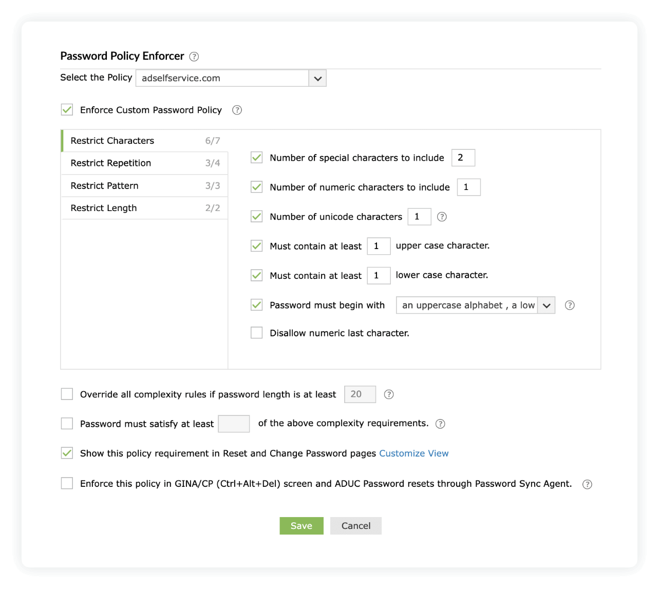The height and width of the screenshot is (589, 659).
Task: Select the Restrict Pattern tab
Action: coord(145,185)
